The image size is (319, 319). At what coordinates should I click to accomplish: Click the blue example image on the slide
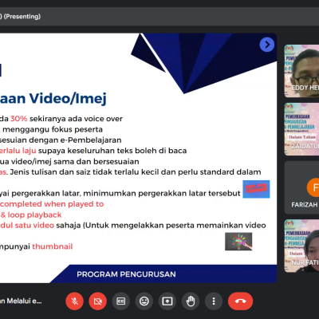coord(256,189)
